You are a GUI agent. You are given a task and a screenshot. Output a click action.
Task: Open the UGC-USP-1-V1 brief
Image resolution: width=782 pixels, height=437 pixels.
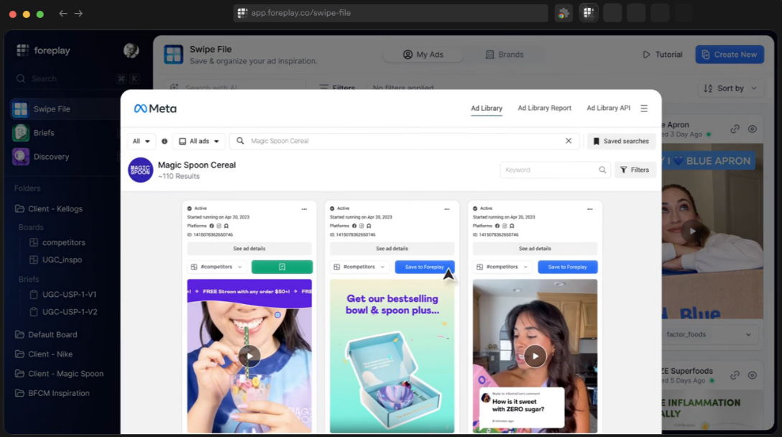coord(63,294)
